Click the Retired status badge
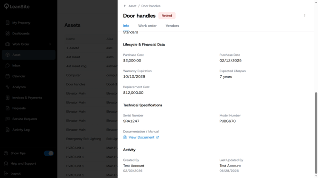The width and height of the screenshot is (318, 178). point(167,16)
